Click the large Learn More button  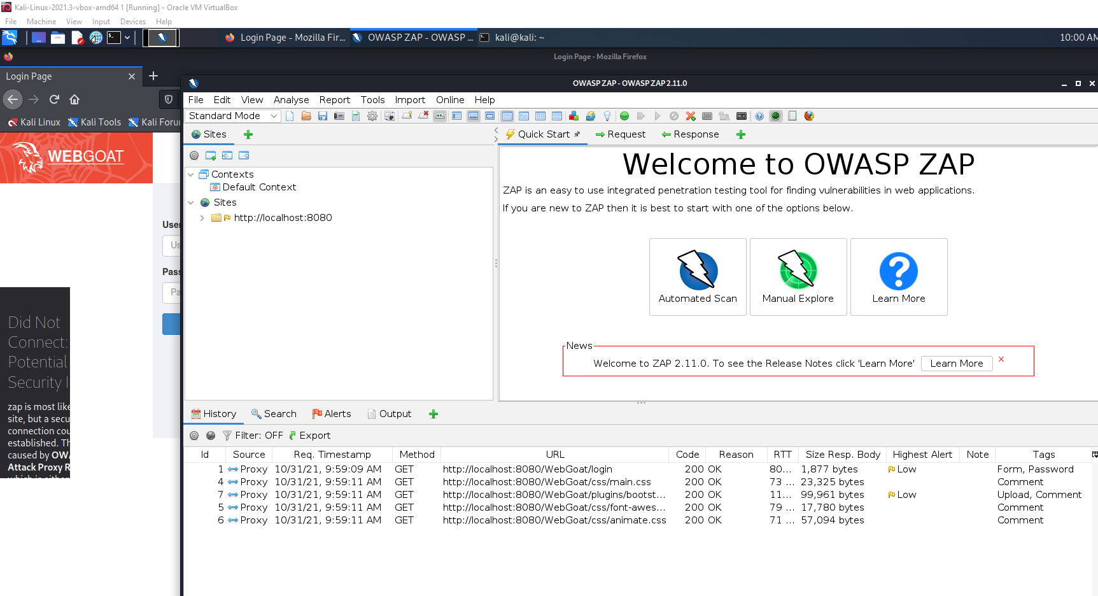click(899, 277)
